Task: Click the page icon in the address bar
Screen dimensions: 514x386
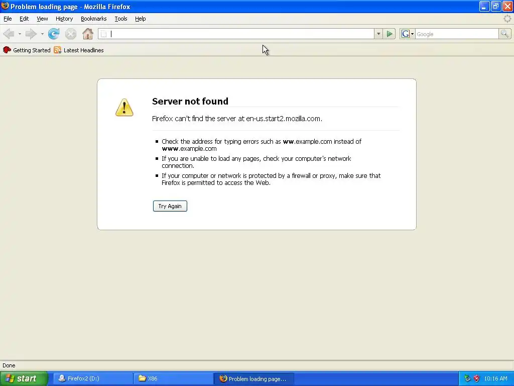Action: coord(103,34)
